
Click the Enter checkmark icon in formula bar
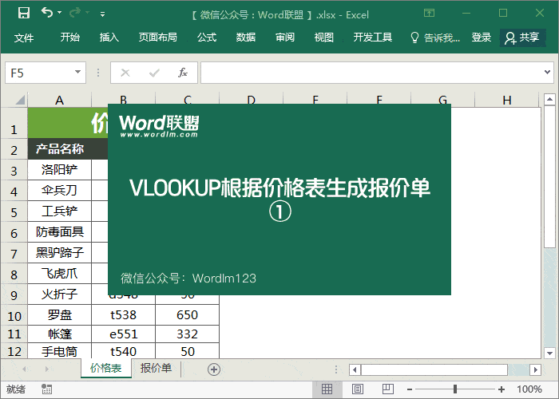154,73
